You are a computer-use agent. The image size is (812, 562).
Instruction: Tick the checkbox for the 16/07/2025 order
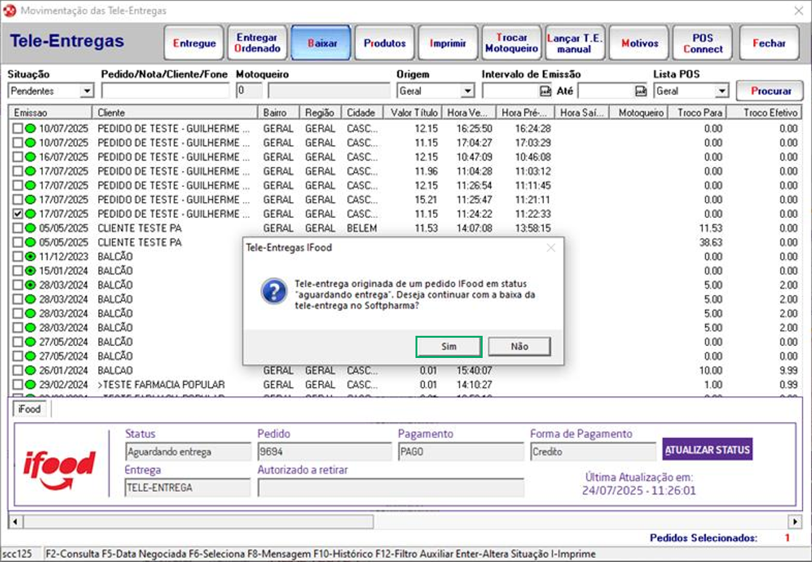tap(18, 157)
